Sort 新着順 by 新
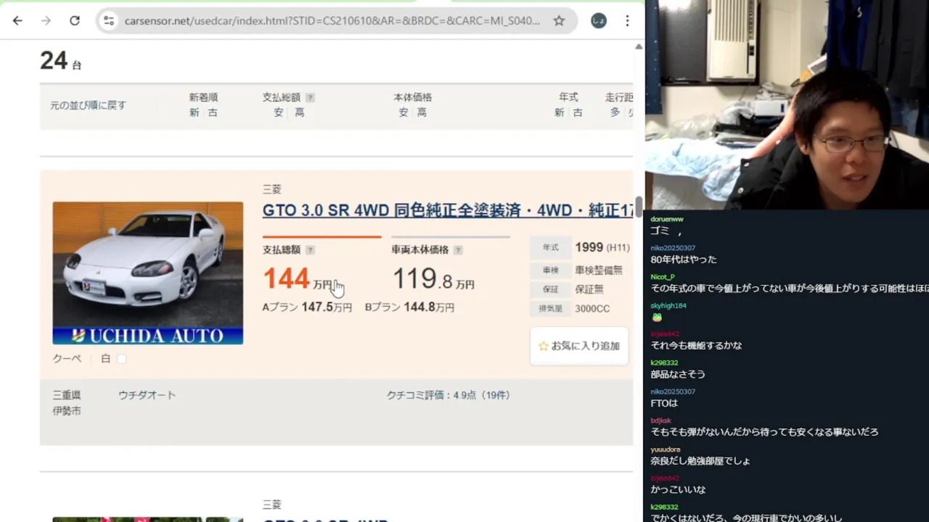This screenshot has width=929, height=522. click(x=194, y=112)
